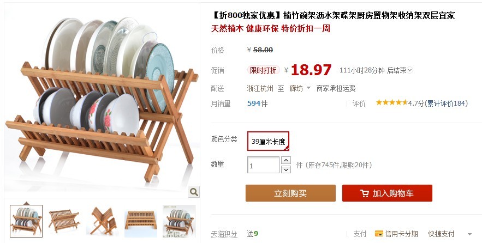Click the quantity input field
Screen dimensions: 482x243
(264, 165)
